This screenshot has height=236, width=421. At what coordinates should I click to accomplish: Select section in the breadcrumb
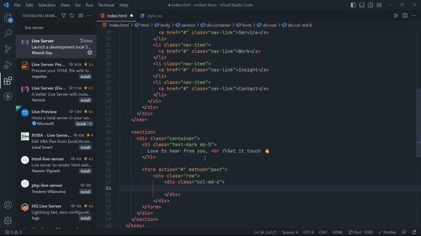(186, 25)
